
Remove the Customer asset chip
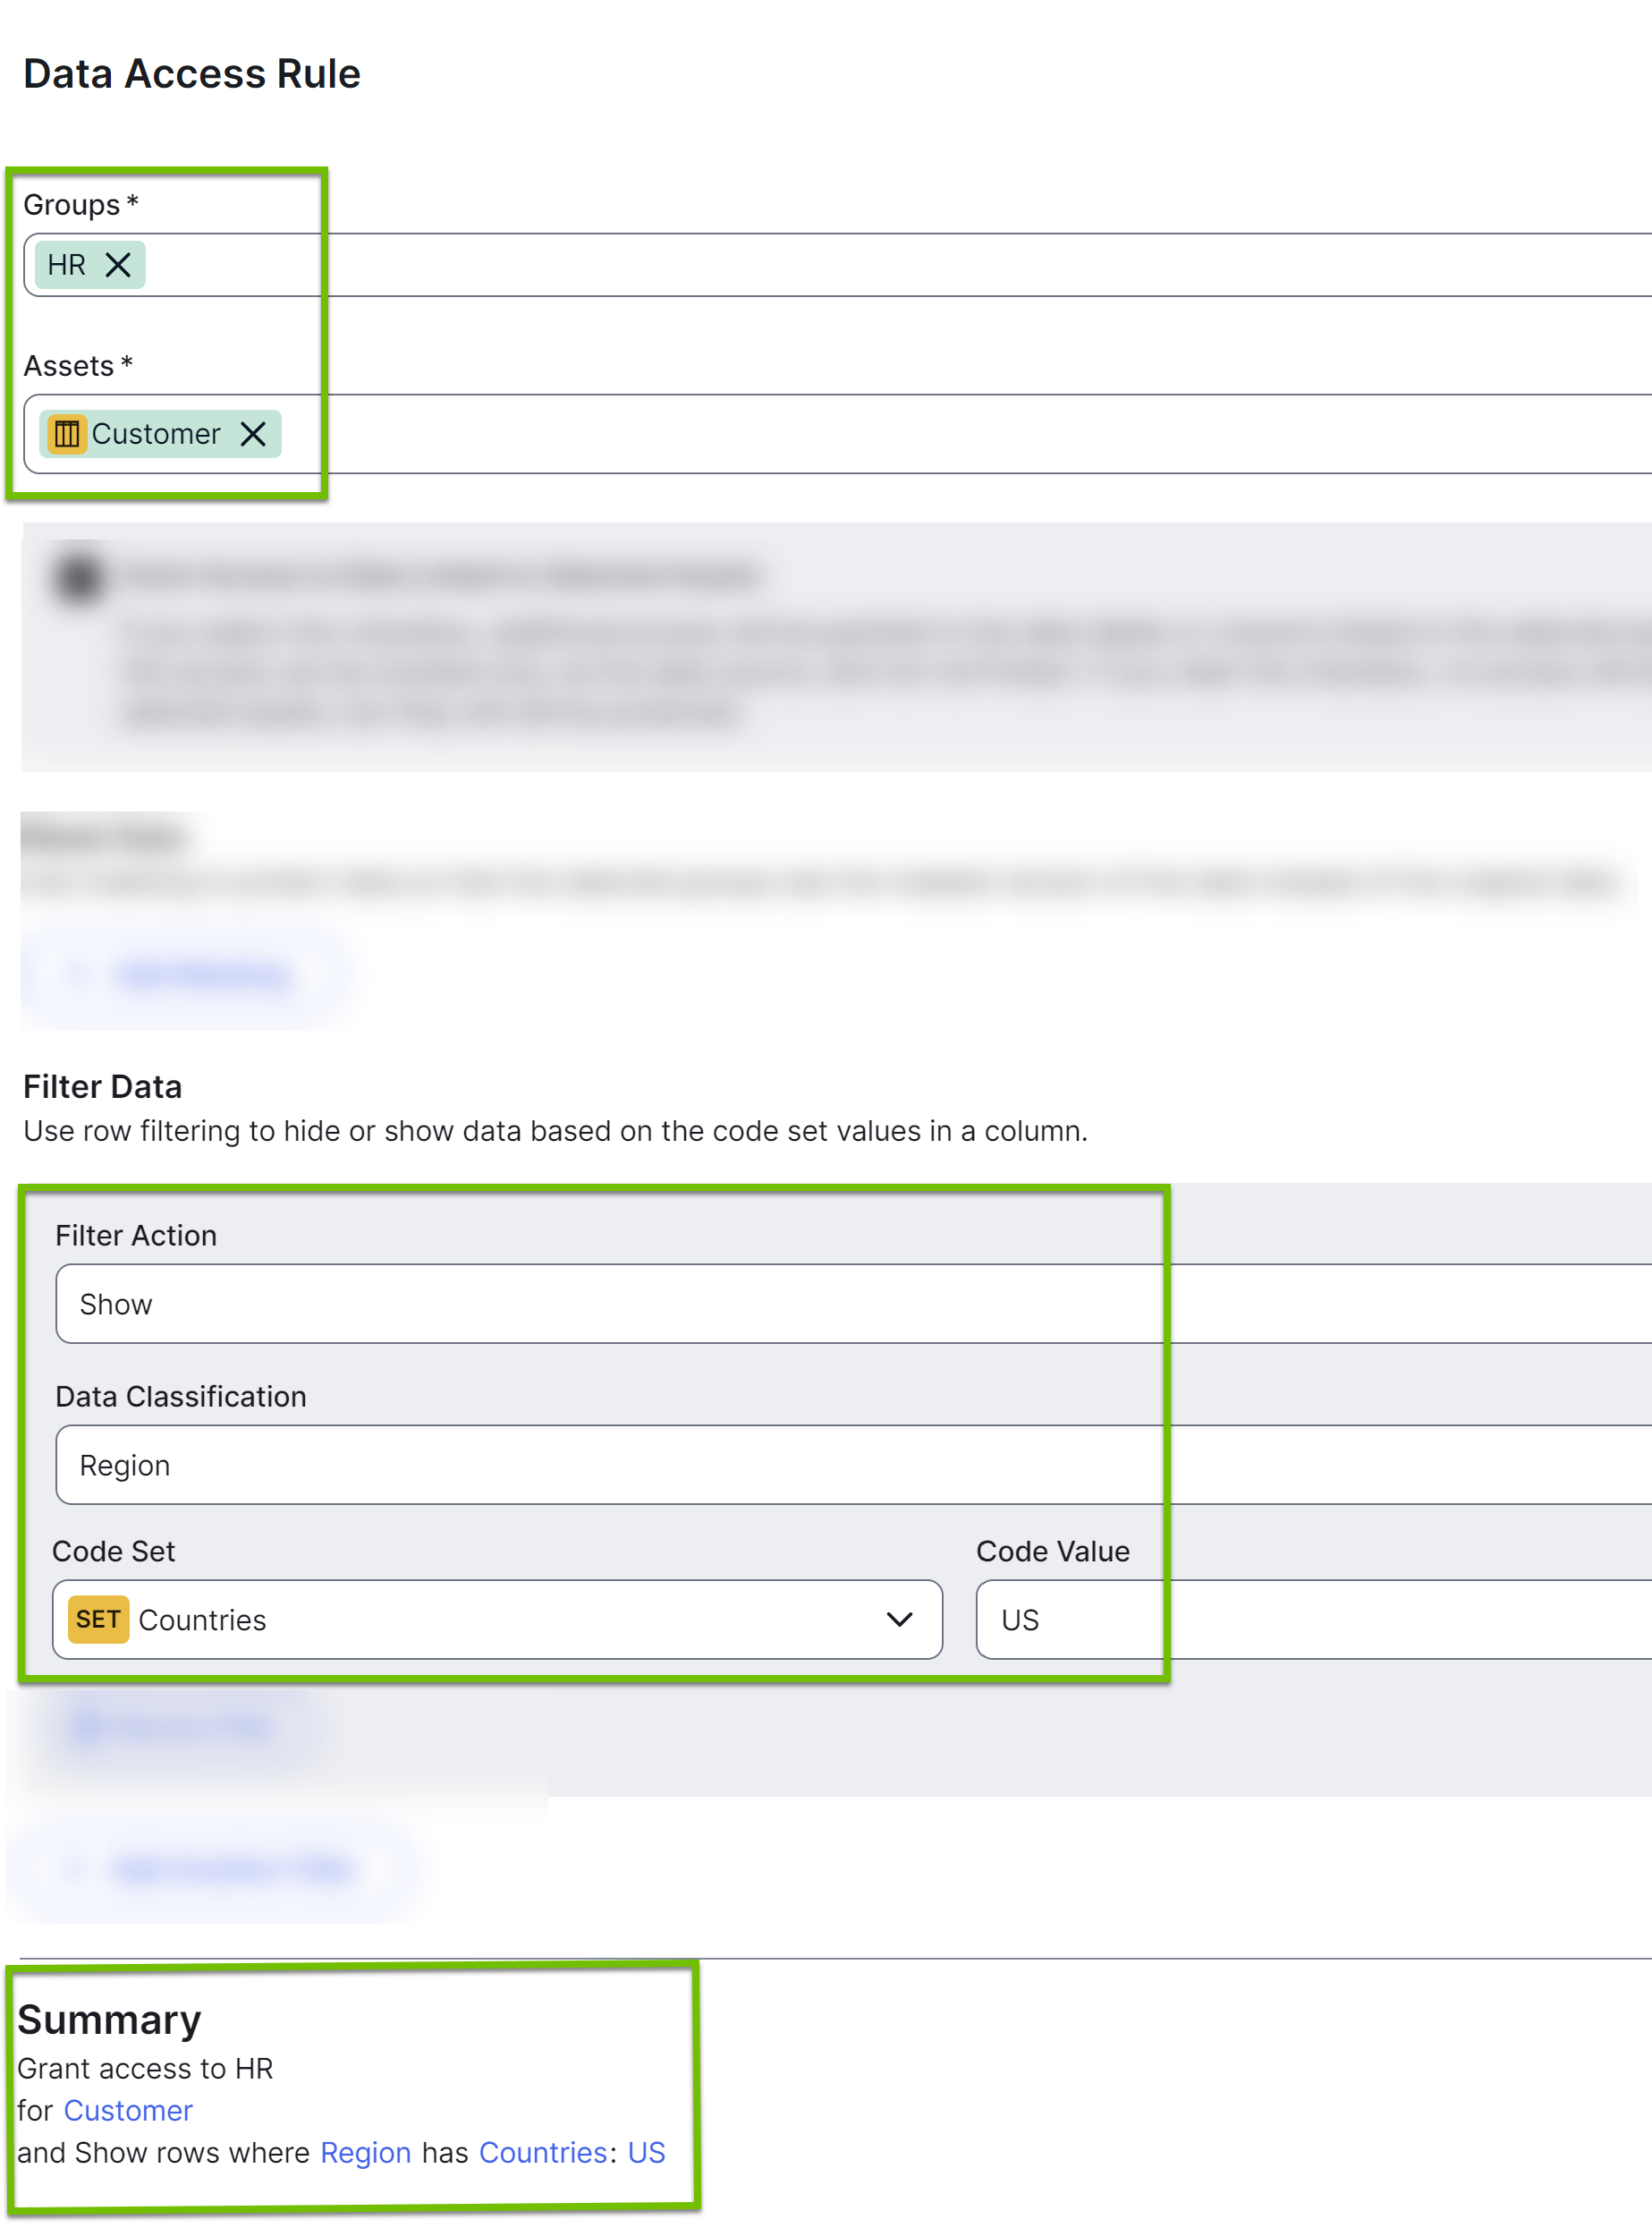[x=253, y=434]
